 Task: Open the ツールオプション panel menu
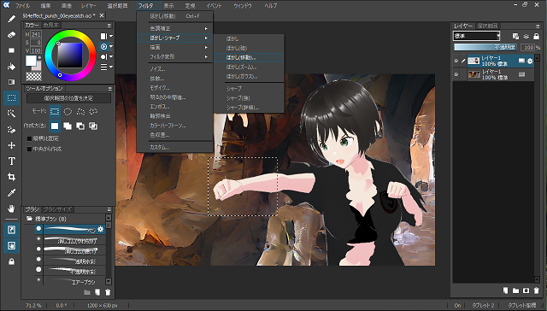point(109,89)
